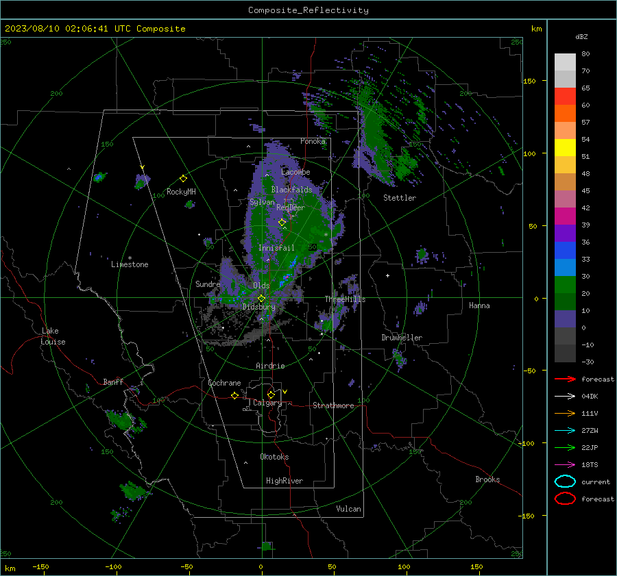Click the green 22JP arrow in the legend
The image size is (617, 576).
pyautogui.click(x=565, y=447)
